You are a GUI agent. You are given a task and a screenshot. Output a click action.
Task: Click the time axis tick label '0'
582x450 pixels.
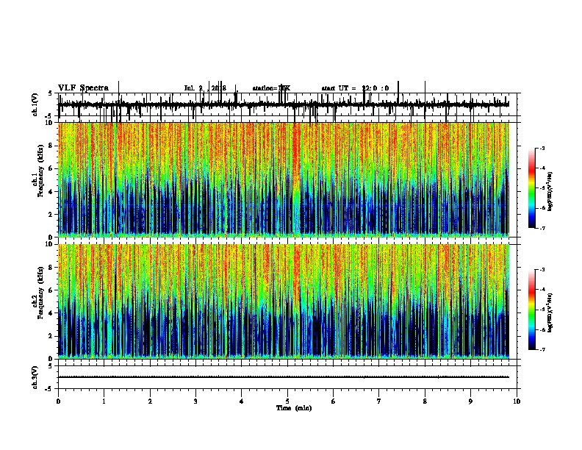(58, 401)
